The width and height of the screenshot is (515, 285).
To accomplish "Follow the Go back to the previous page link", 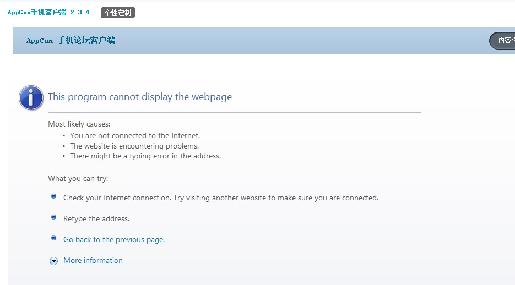I will (114, 240).
